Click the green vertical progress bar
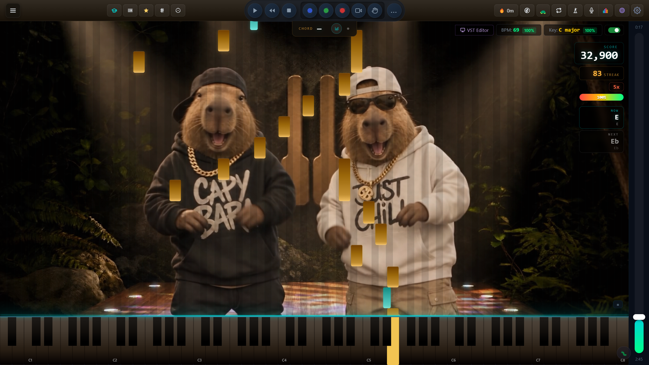Screen dimensions: 649x365 pyautogui.click(x=639, y=336)
